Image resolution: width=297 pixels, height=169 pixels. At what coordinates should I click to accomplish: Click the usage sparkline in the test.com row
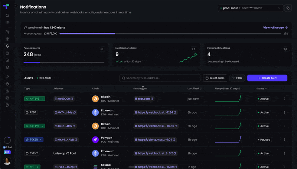tap(228, 99)
